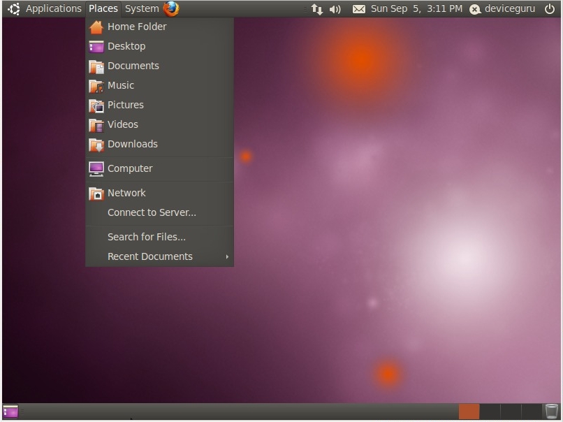This screenshot has width=563, height=422.
Task: Click the Computer monitor icon
Action: coord(96,169)
